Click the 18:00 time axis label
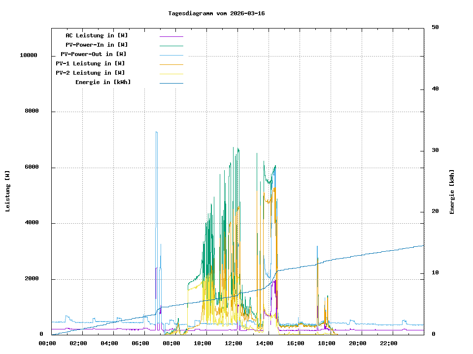473x354 pixels. pyautogui.click(x=327, y=343)
